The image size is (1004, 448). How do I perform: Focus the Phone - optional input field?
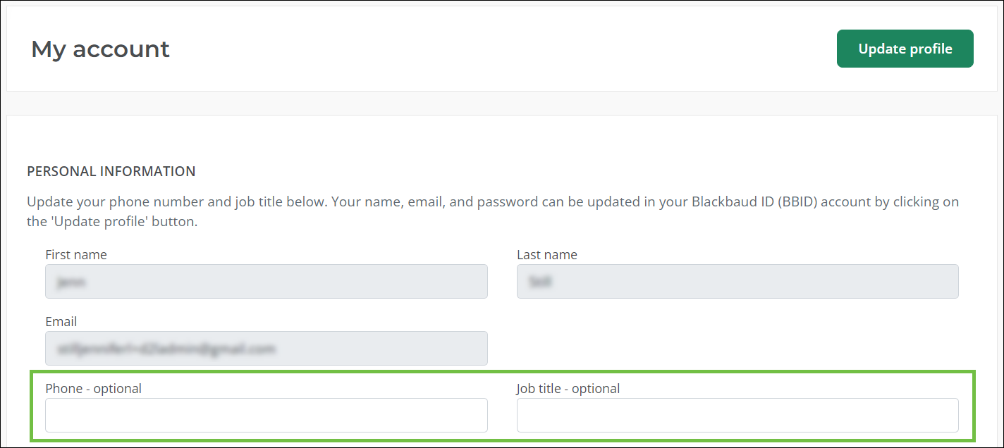(x=266, y=415)
